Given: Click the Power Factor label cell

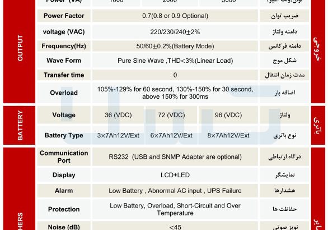Looking at the screenshot, I should [64, 16].
